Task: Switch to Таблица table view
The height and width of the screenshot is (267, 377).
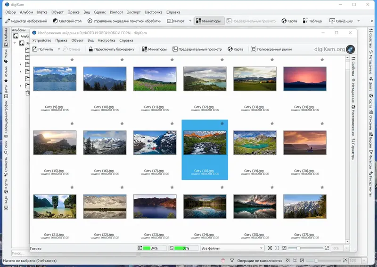Action: [x=312, y=21]
